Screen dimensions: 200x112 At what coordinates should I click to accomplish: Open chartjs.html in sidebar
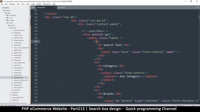click(18, 43)
